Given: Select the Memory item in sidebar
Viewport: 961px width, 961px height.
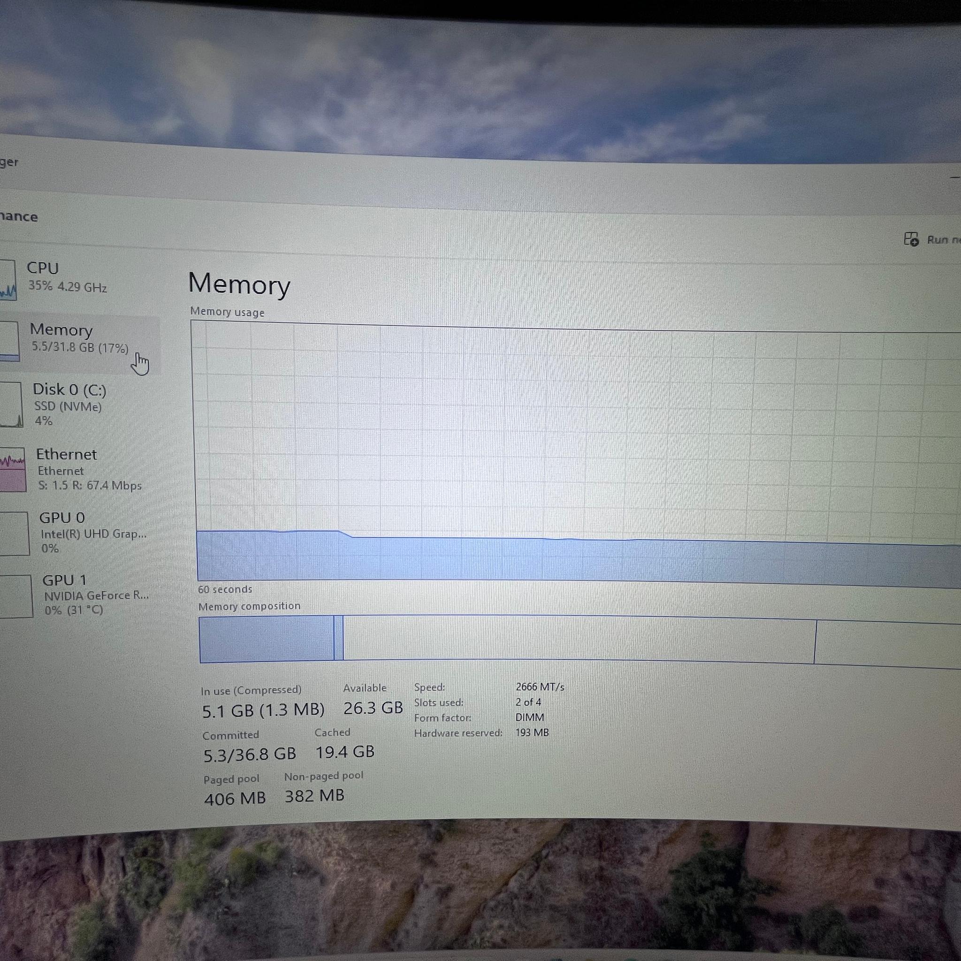Looking at the screenshot, I should tap(80, 343).
